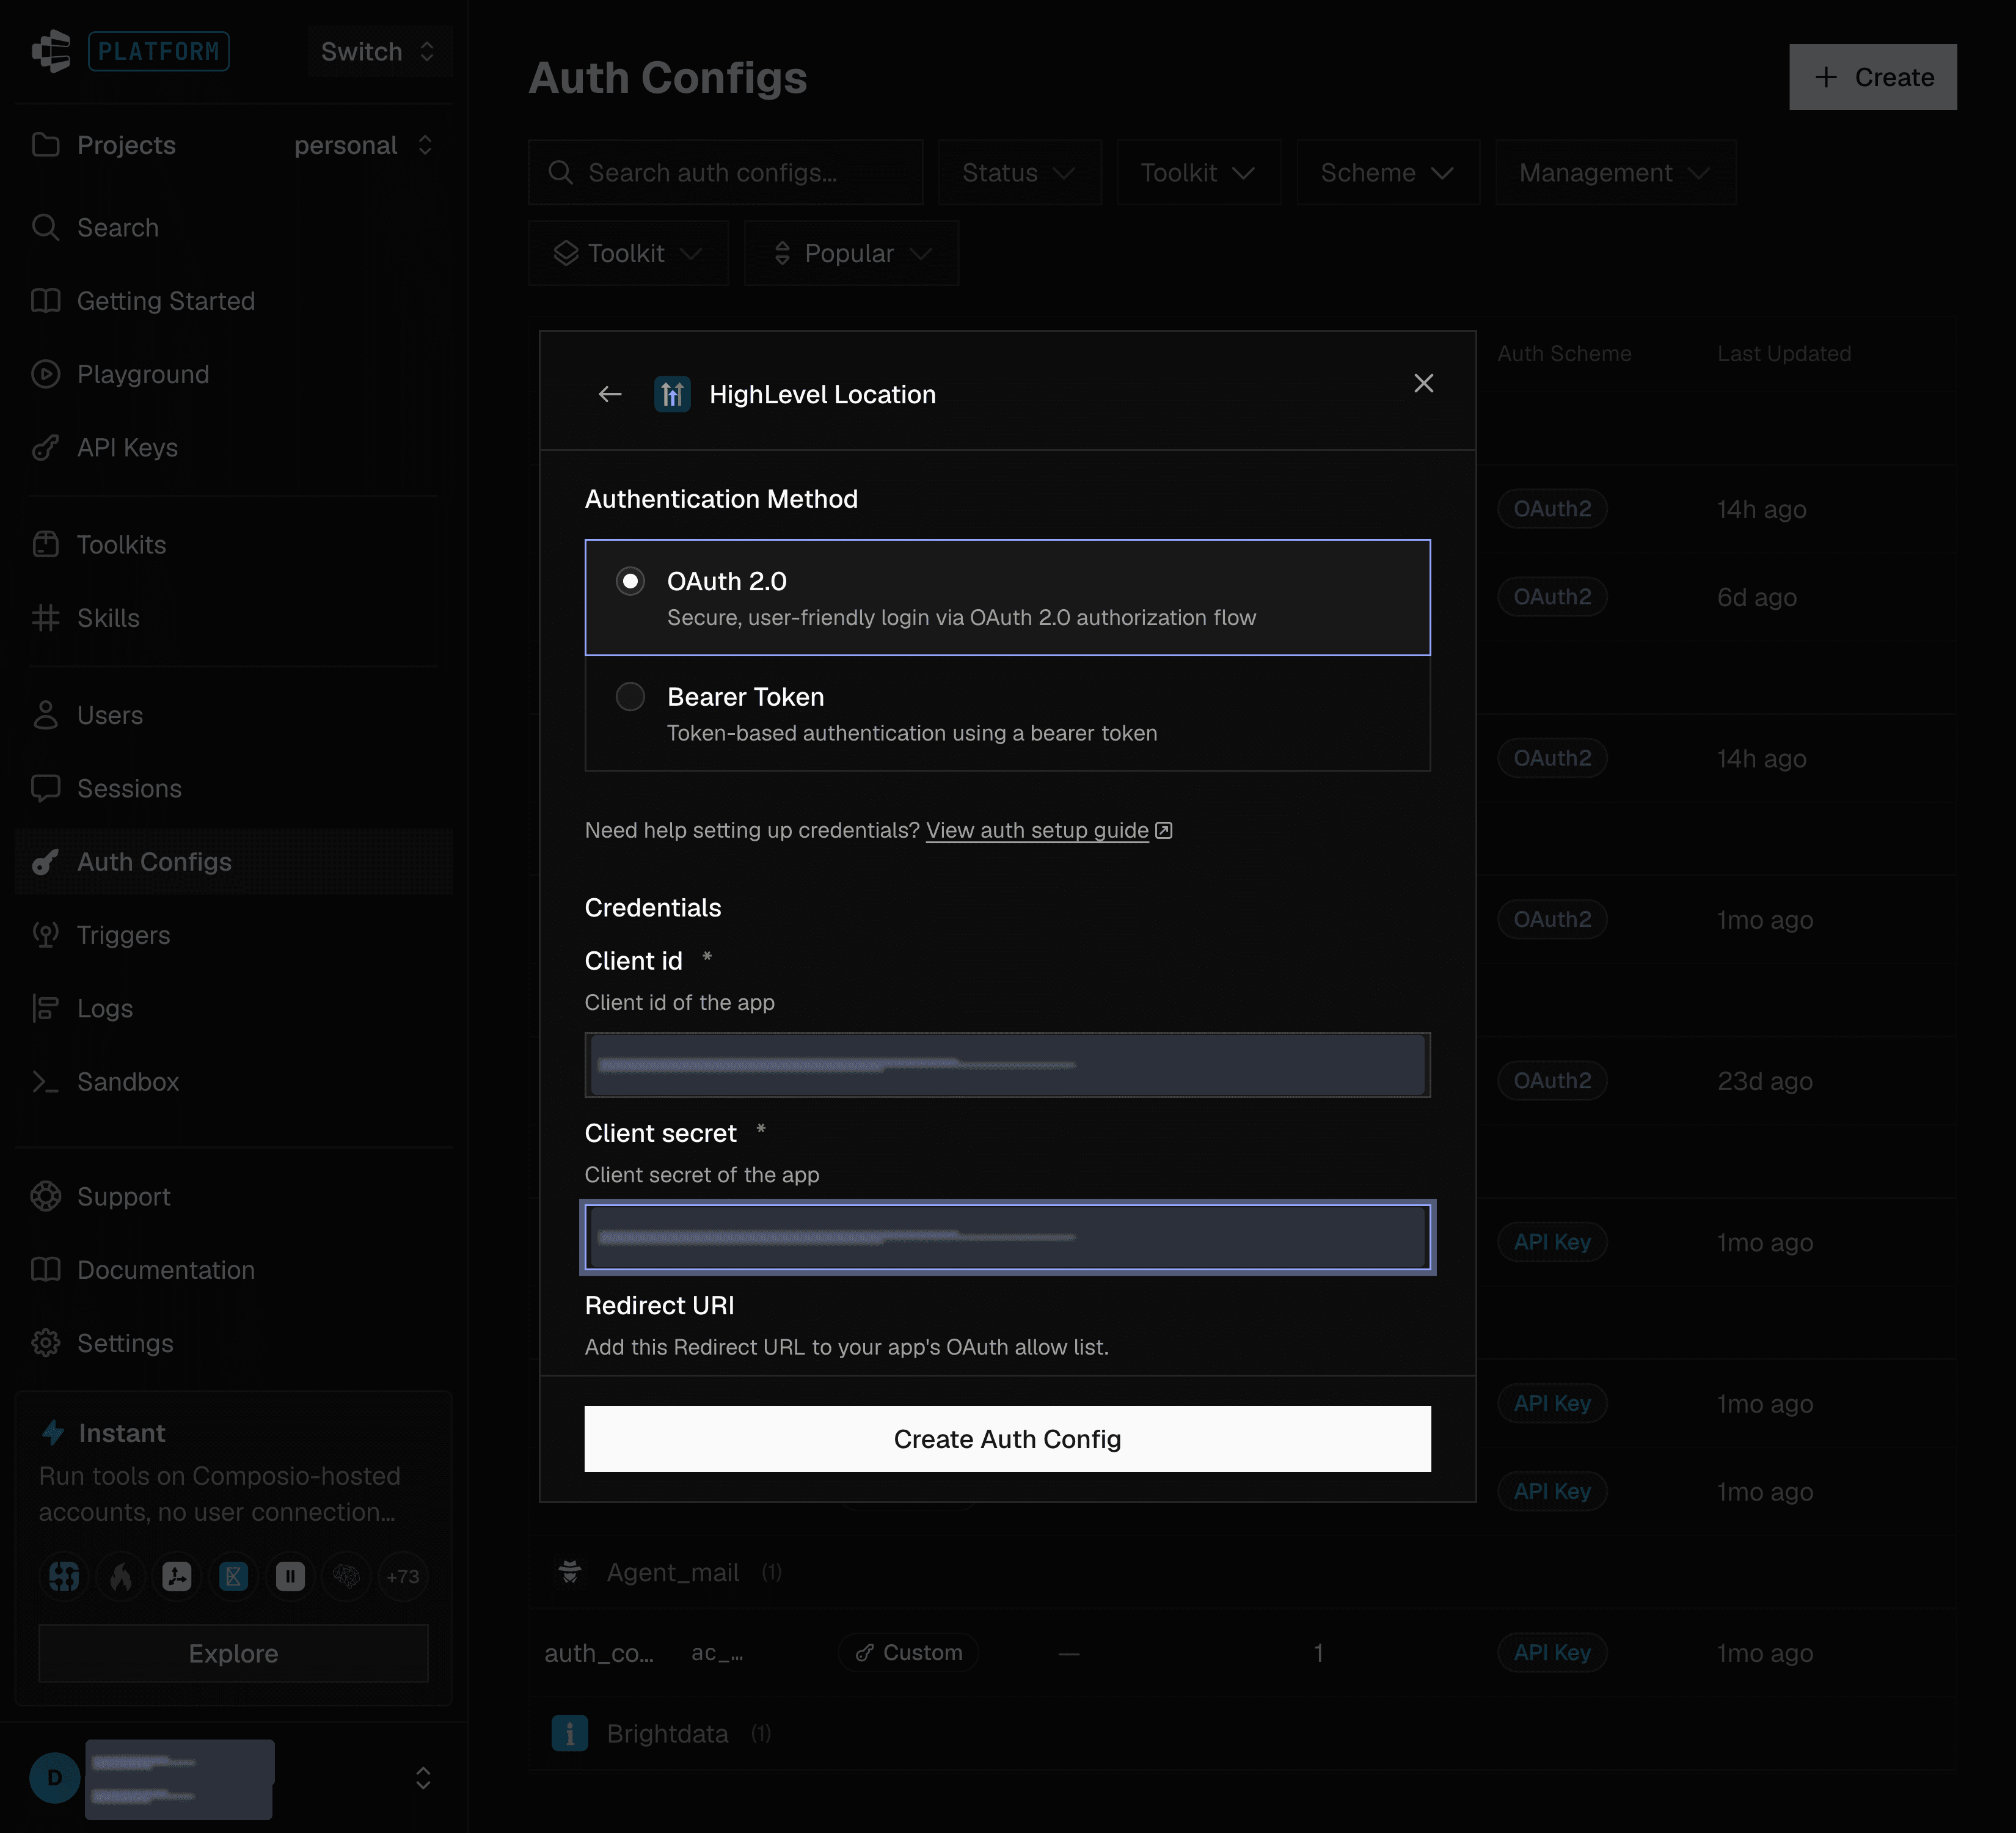The width and height of the screenshot is (2016, 1833).
Task: Click the HighLevel Location toolkit logo
Action: pos(672,394)
